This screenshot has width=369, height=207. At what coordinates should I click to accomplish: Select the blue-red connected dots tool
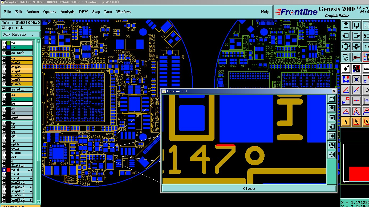click(346, 79)
